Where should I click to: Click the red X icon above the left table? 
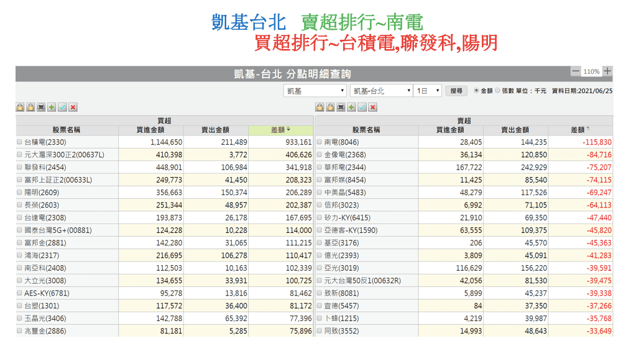73,107
